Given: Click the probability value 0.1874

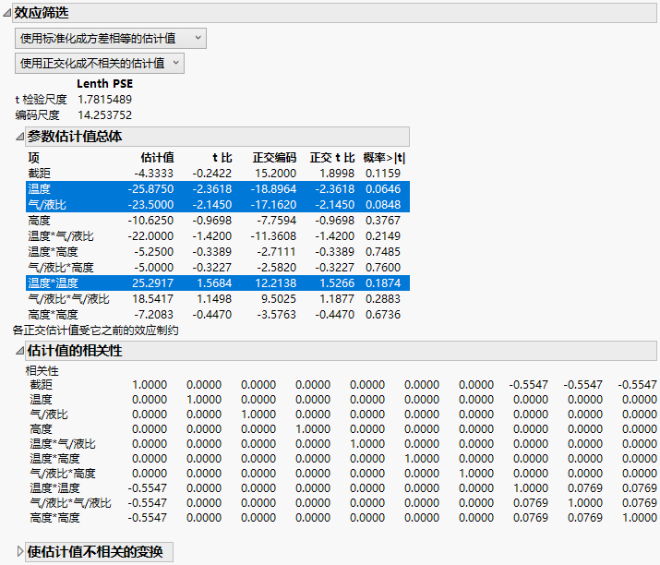Looking at the screenshot, I should 383,282.
